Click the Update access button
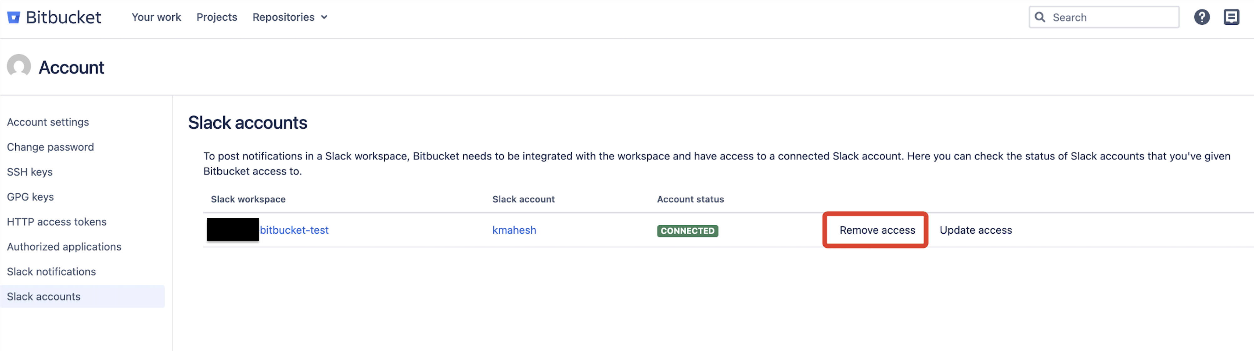Screen dimensions: 1254x351 (x=975, y=230)
